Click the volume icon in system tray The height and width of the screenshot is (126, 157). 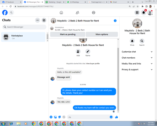coord(144,124)
